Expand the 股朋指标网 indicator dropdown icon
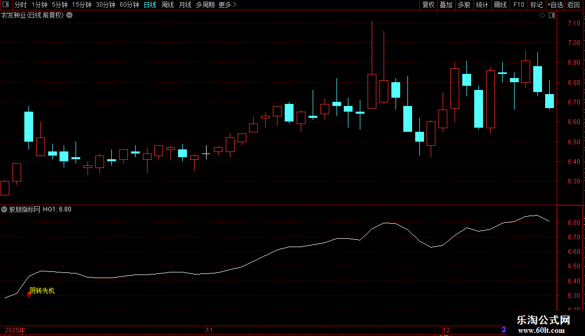Screen dimensions: 585x336 (4, 209)
